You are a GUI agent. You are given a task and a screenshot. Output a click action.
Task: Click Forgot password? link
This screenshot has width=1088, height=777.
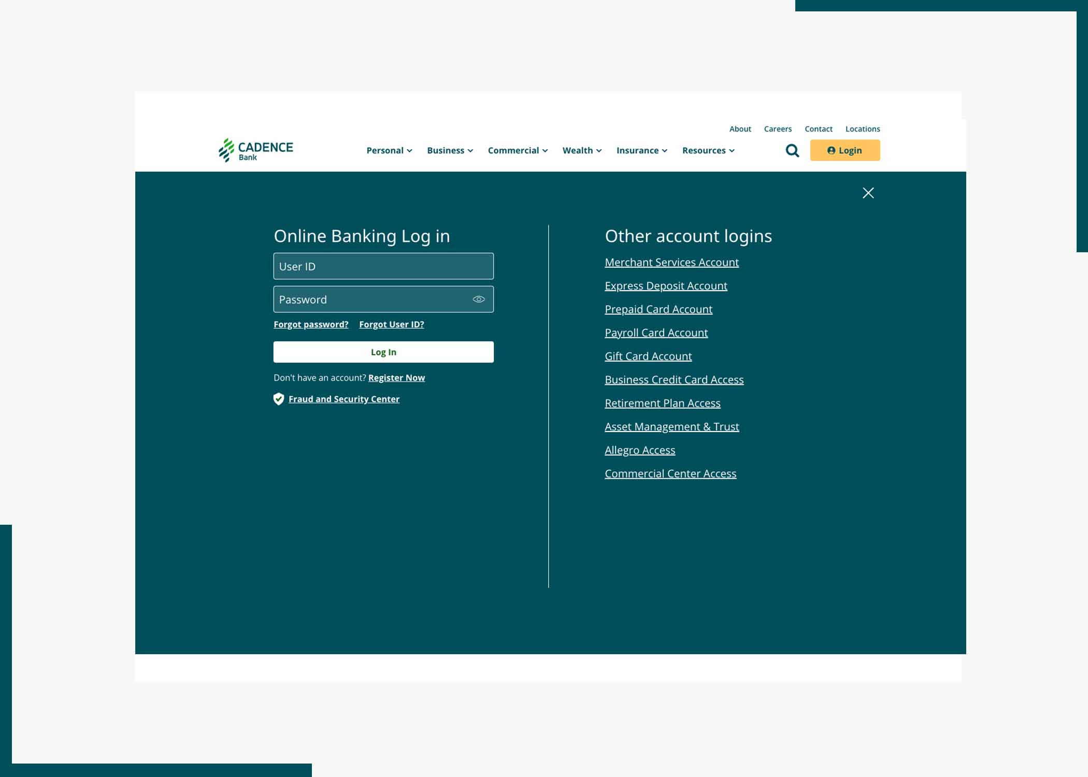coord(311,324)
